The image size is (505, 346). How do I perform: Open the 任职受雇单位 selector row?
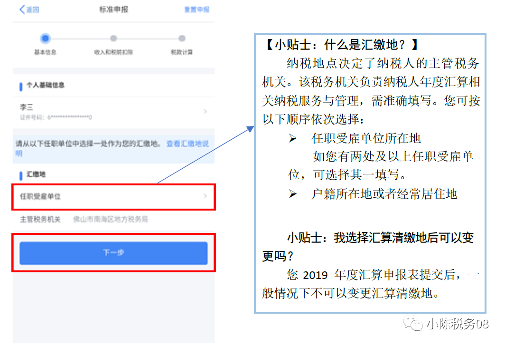[113, 196]
